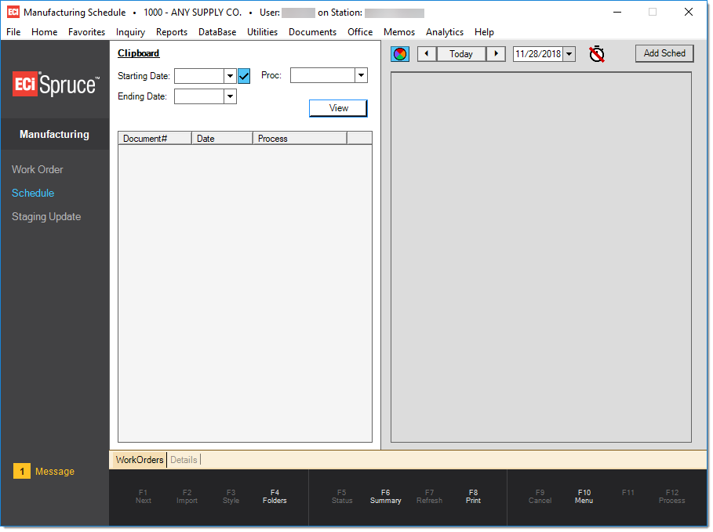This screenshot has width=713, height=532.
Task: Switch to the WorkOrders tab
Action: point(139,460)
